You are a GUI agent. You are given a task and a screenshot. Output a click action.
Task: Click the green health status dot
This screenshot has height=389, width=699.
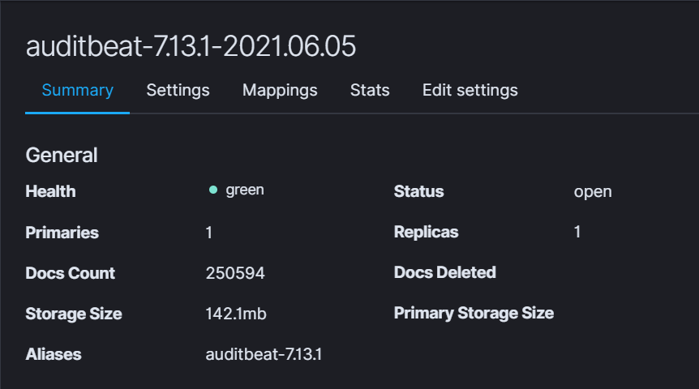point(212,190)
